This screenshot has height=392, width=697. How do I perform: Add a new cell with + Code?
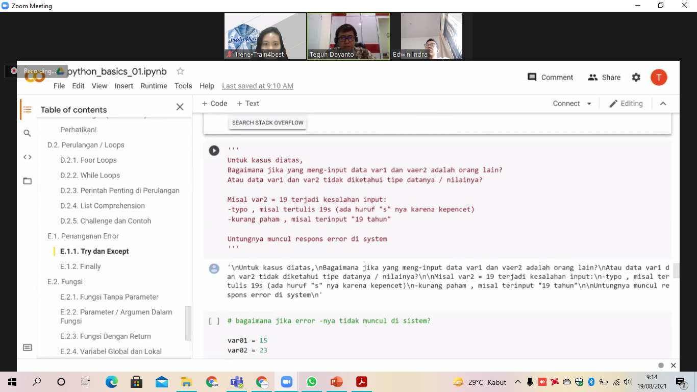point(214,104)
